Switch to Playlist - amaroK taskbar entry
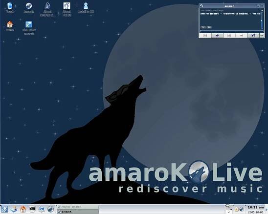The width and height of the screenshot is (268, 214). tap(78, 207)
